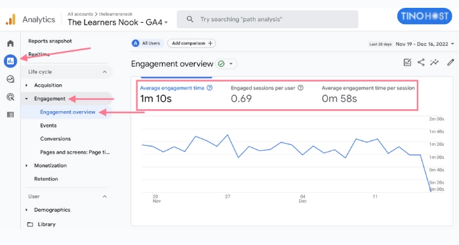Collapse the Engagement tree item
This screenshot has height=245, width=459.
tap(26, 99)
